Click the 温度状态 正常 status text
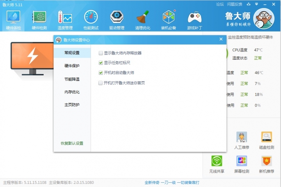The image size is (281, 187). (247, 58)
